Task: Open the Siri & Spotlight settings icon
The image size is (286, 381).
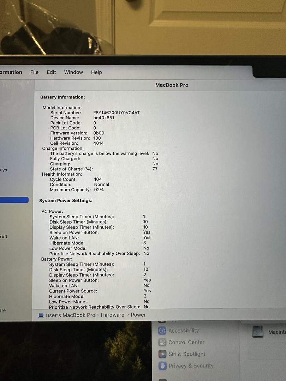Action: coord(162,354)
